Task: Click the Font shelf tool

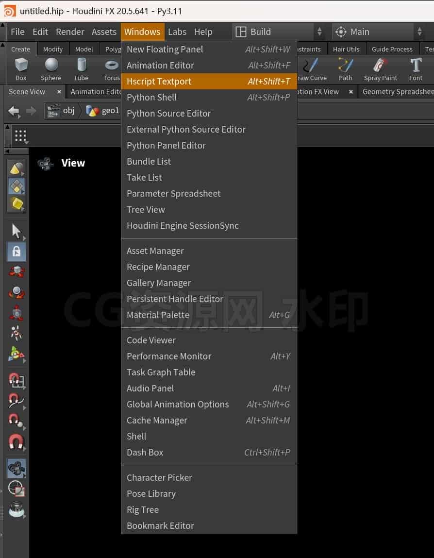Action: pyautogui.click(x=416, y=69)
